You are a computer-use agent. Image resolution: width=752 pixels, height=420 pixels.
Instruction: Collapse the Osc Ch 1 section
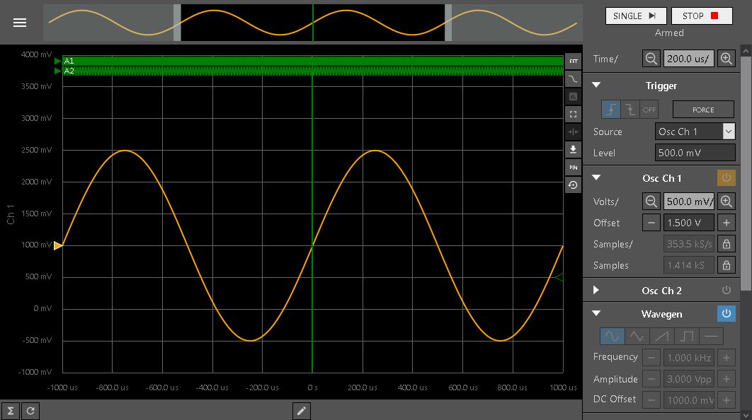(596, 177)
